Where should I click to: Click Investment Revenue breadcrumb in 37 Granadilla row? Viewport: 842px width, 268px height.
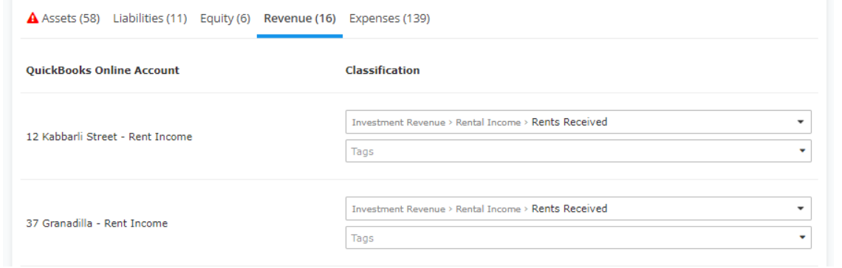click(398, 209)
